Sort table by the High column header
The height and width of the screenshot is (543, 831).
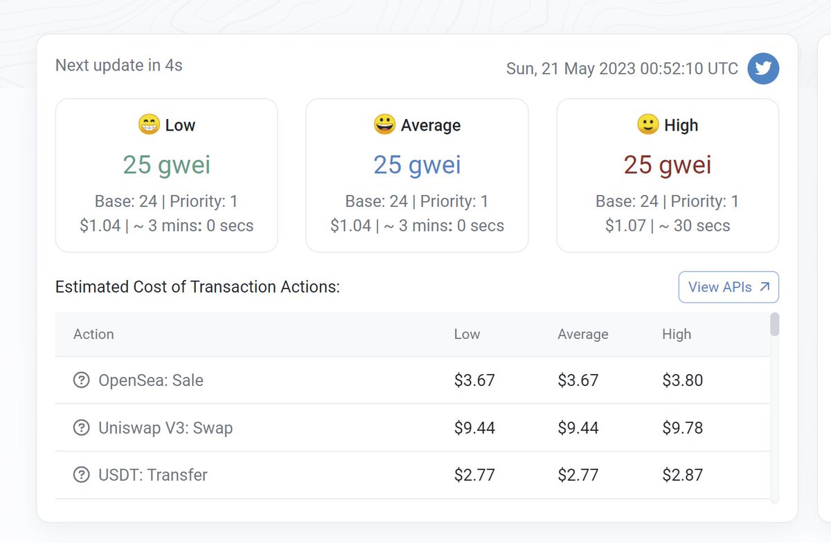(677, 334)
